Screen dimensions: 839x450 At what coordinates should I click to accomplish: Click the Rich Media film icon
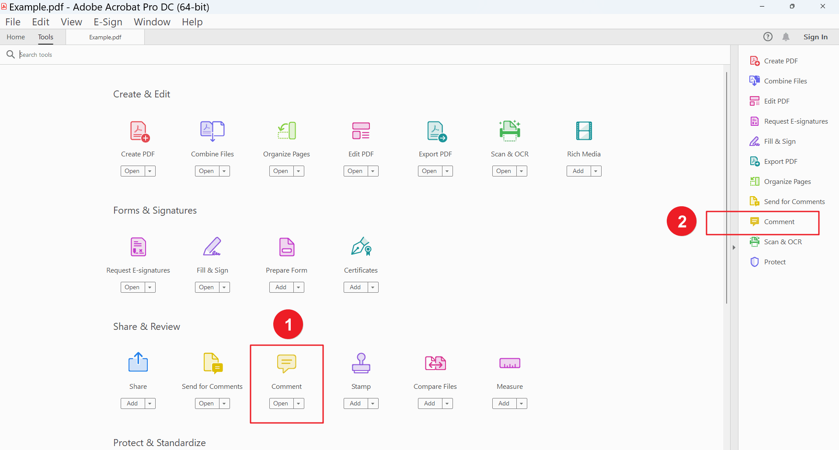tap(584, 131)
